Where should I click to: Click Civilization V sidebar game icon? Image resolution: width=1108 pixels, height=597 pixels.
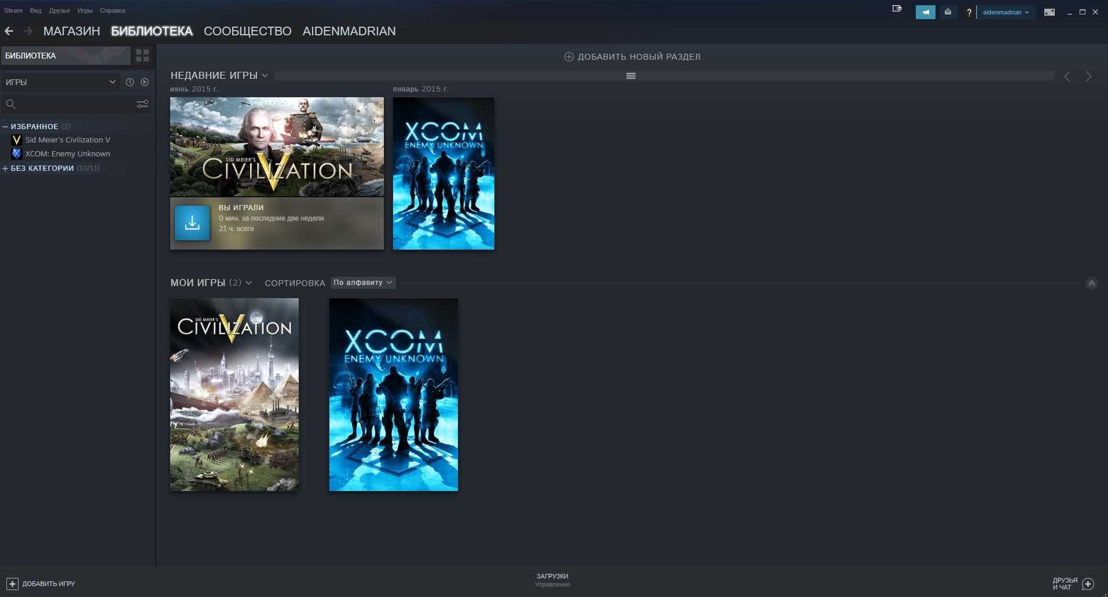click(16, 140)
